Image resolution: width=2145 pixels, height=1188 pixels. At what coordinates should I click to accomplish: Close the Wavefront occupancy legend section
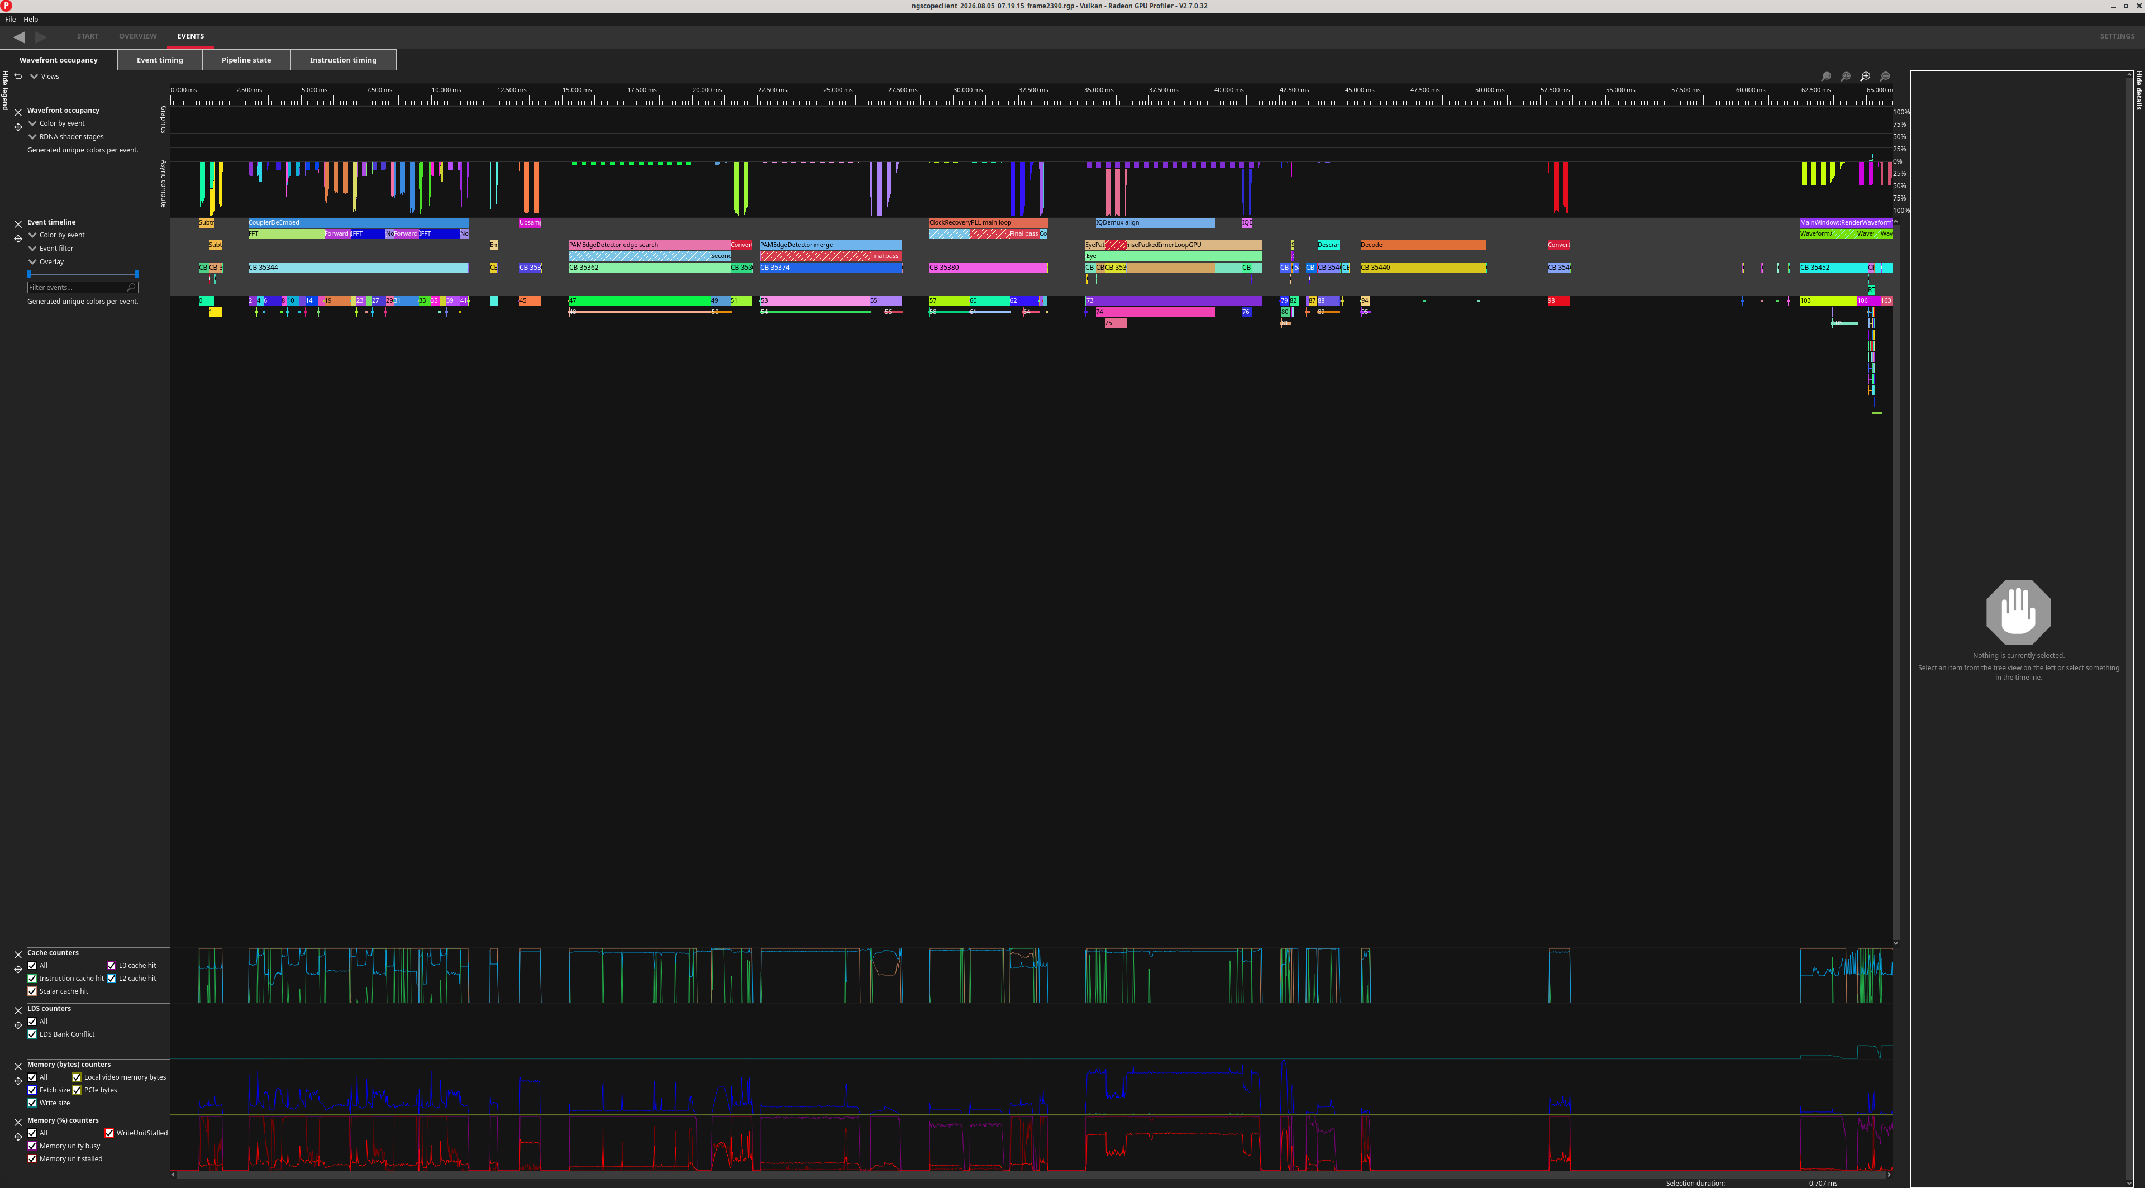[x=18, y=112]
